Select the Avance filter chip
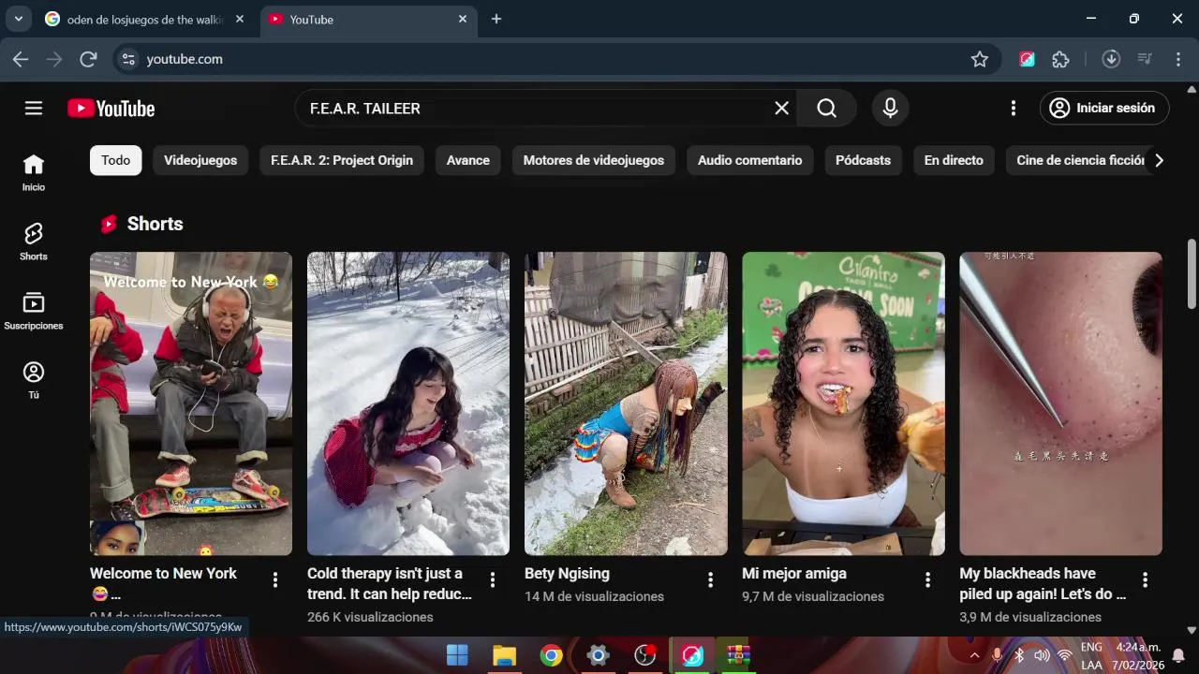 468,160
